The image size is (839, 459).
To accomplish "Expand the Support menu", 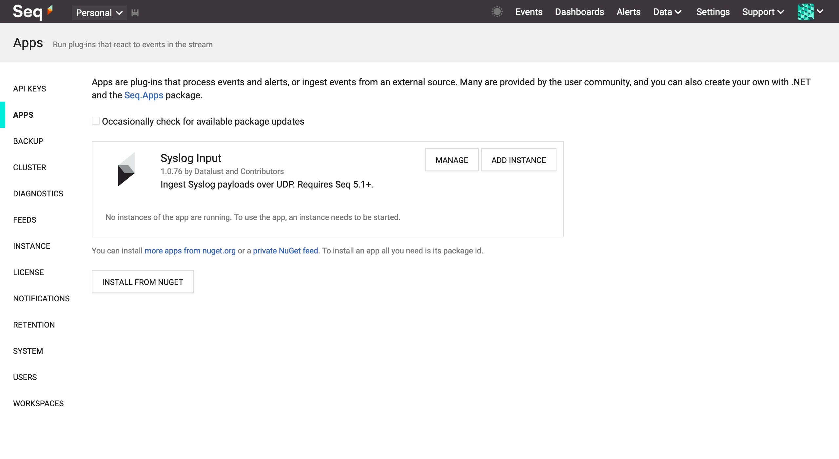I will pyautogui.click(x=763, y=12).
